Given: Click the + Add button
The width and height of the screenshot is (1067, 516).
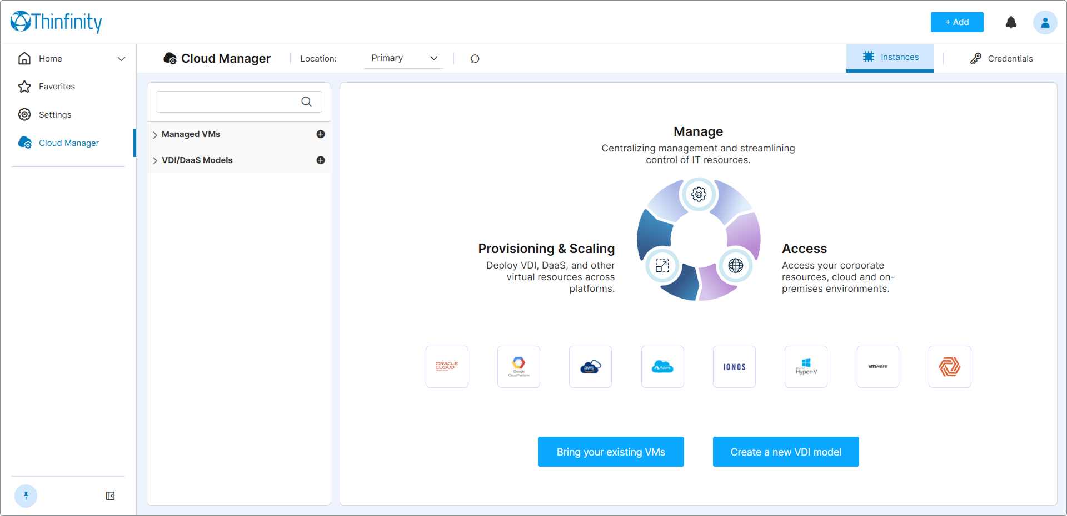Looking at the screenshot, I should (957, 22).
